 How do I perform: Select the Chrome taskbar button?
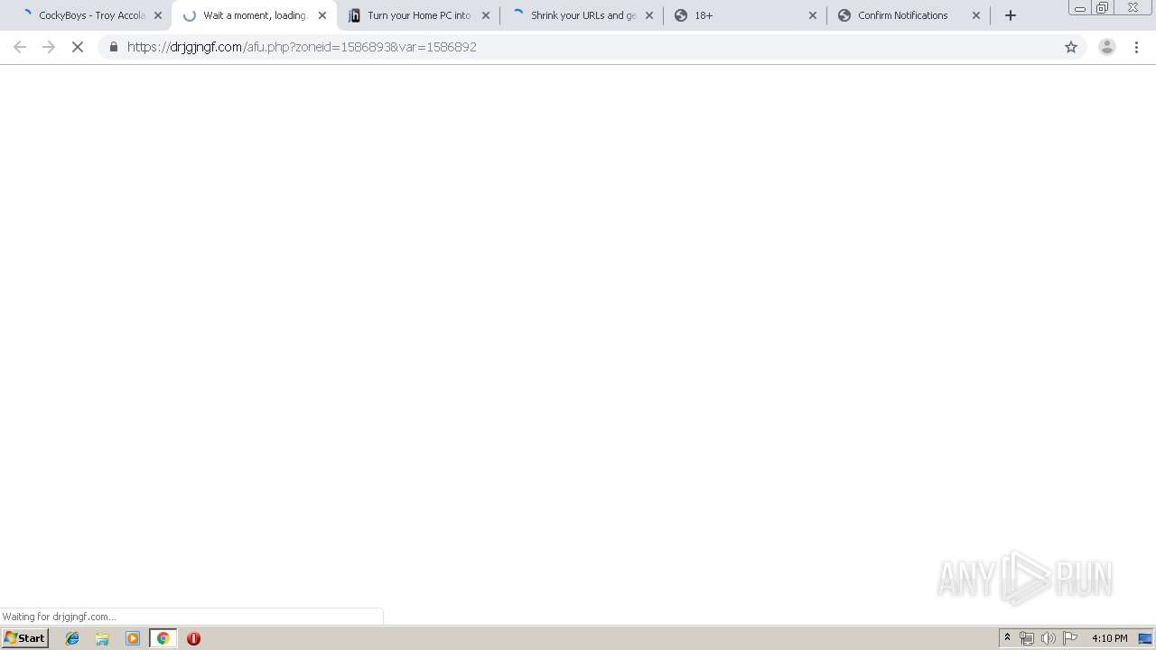(163, 638)
